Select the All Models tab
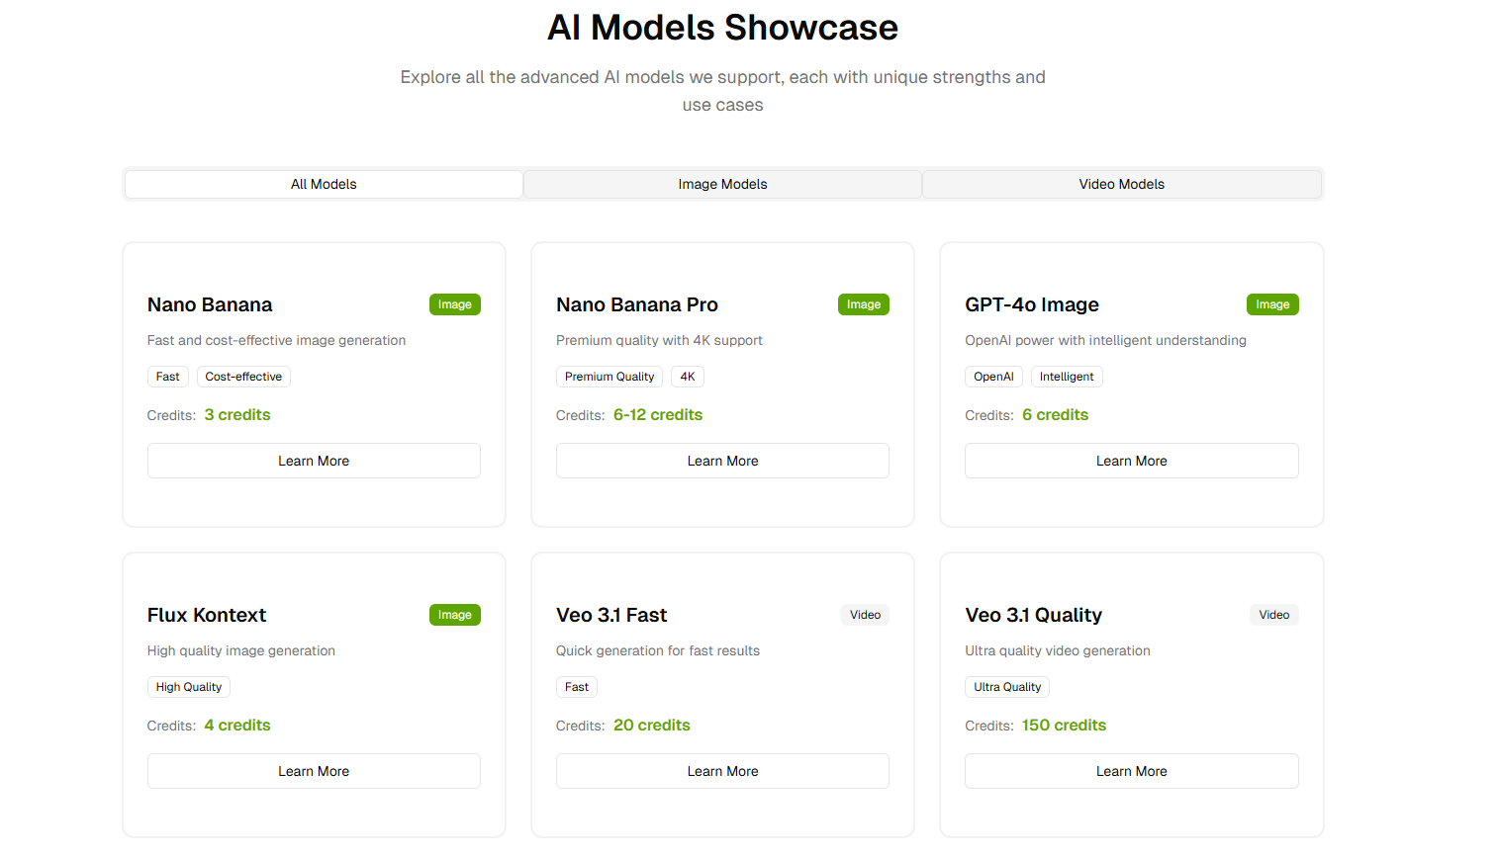 (324, 184)
